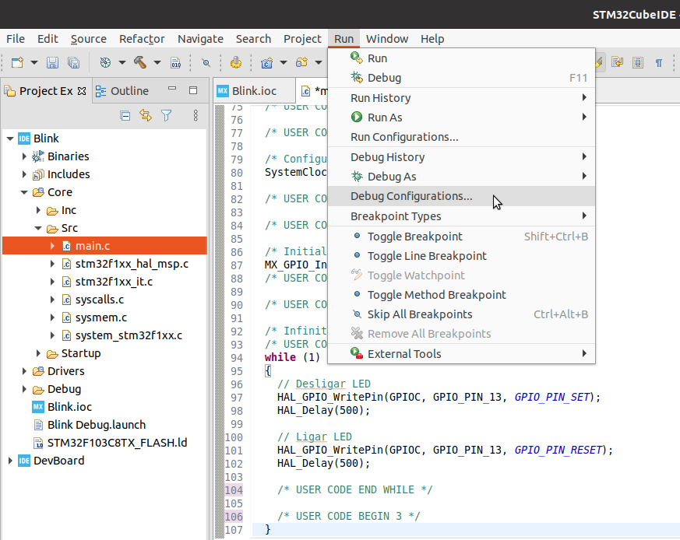
Task: Click the MX icon of Blink.ioc in the tree
Action: (38, 406)
